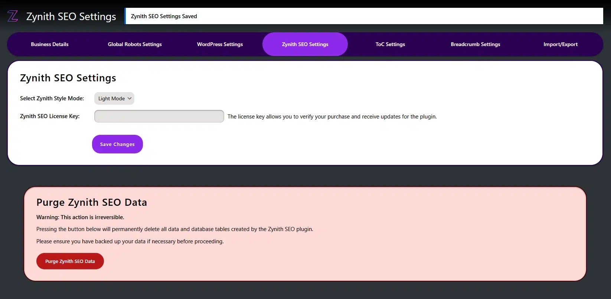
Task: Focus the Zynith SEO License Key field
Action: pos(159,116)
